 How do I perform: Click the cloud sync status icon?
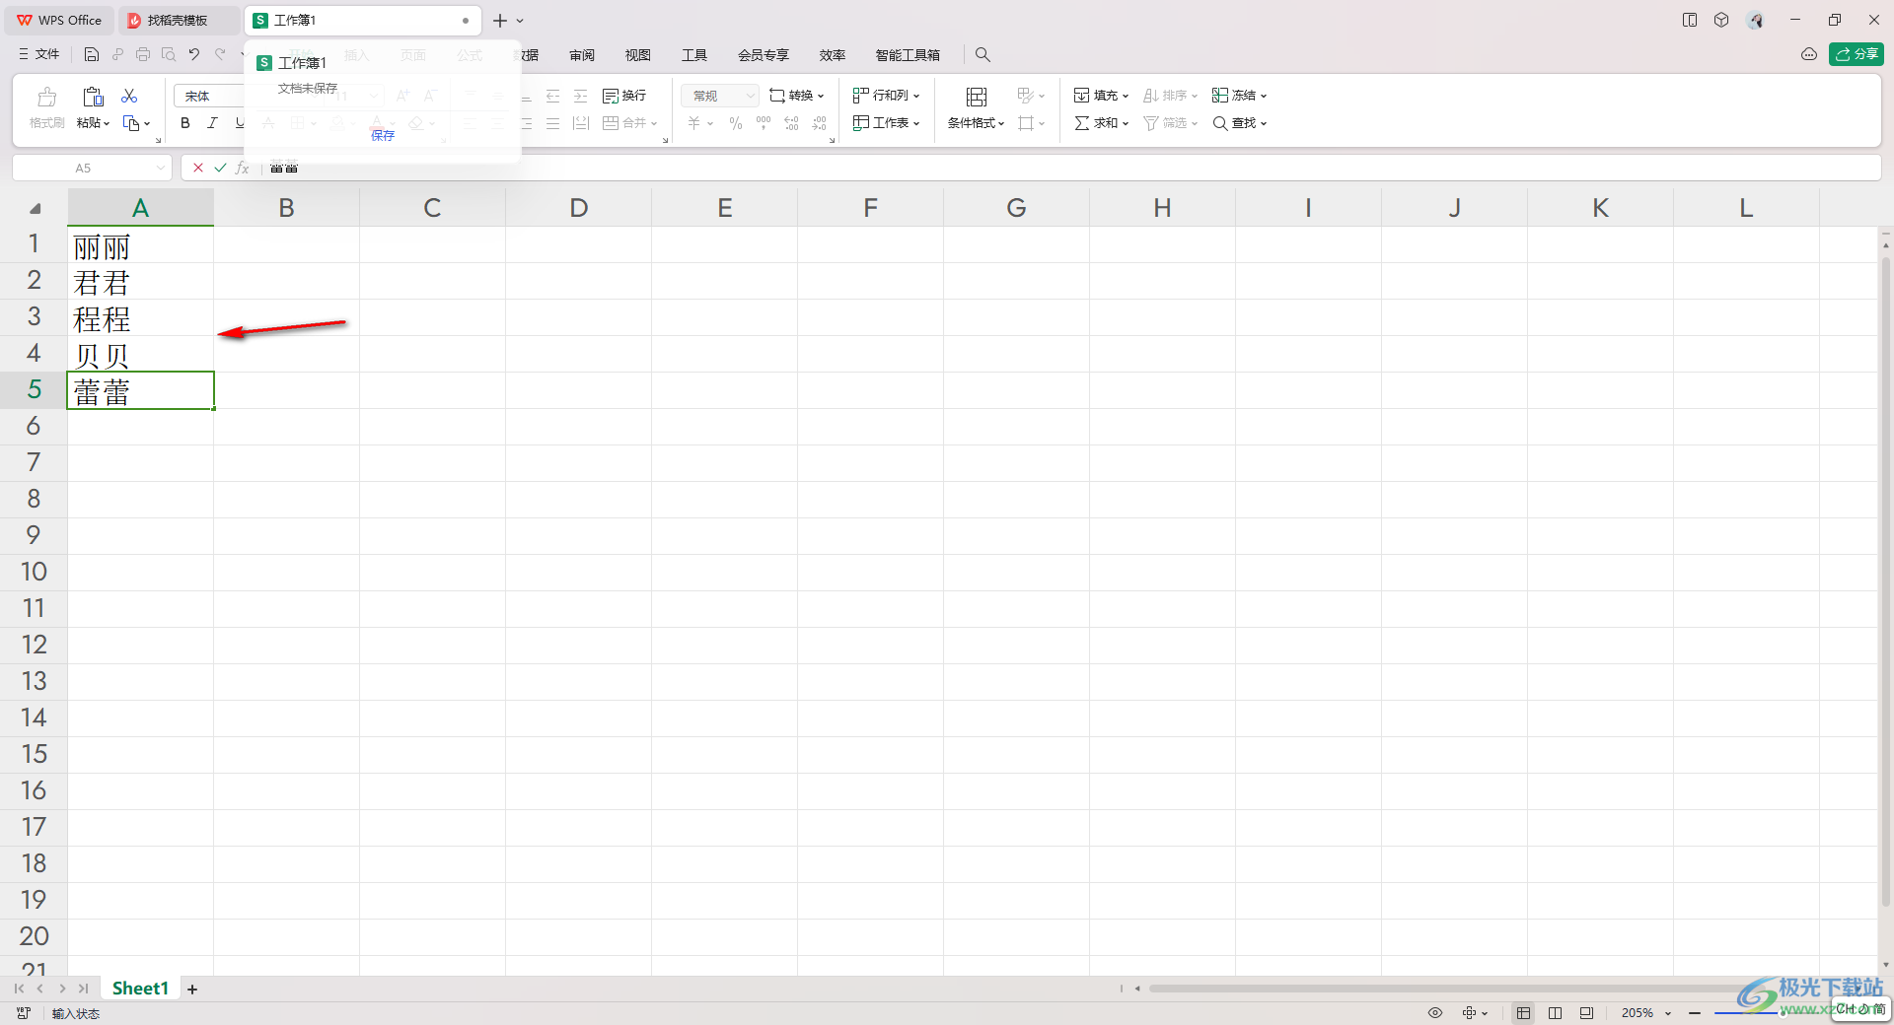1809,54
